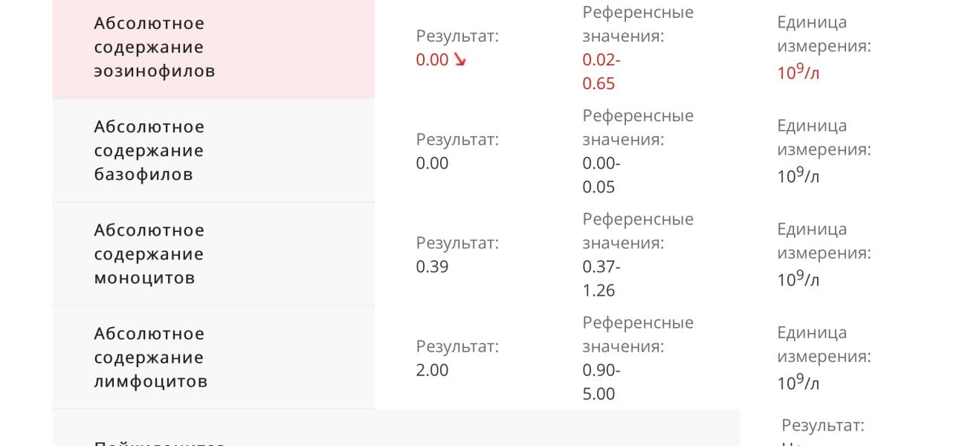Click the reference range 0.00-0.05
Image resolution: width=965 pixels, height=446 pixels.
601,175
